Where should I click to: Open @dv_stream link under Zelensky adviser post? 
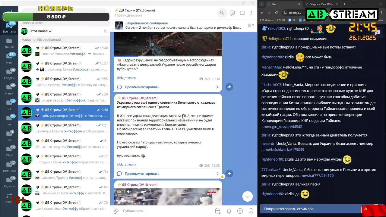(126, 164)
